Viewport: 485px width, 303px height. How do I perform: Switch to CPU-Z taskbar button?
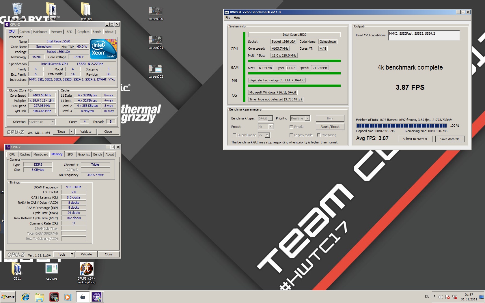click(x=97, y=297)
